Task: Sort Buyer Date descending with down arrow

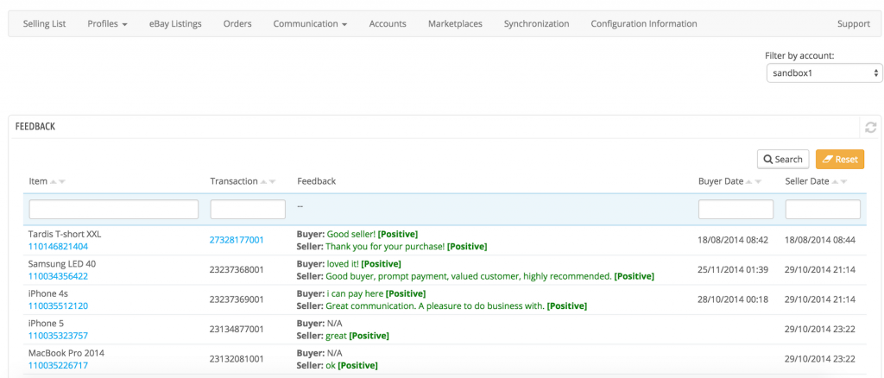Action: (758, 181)
